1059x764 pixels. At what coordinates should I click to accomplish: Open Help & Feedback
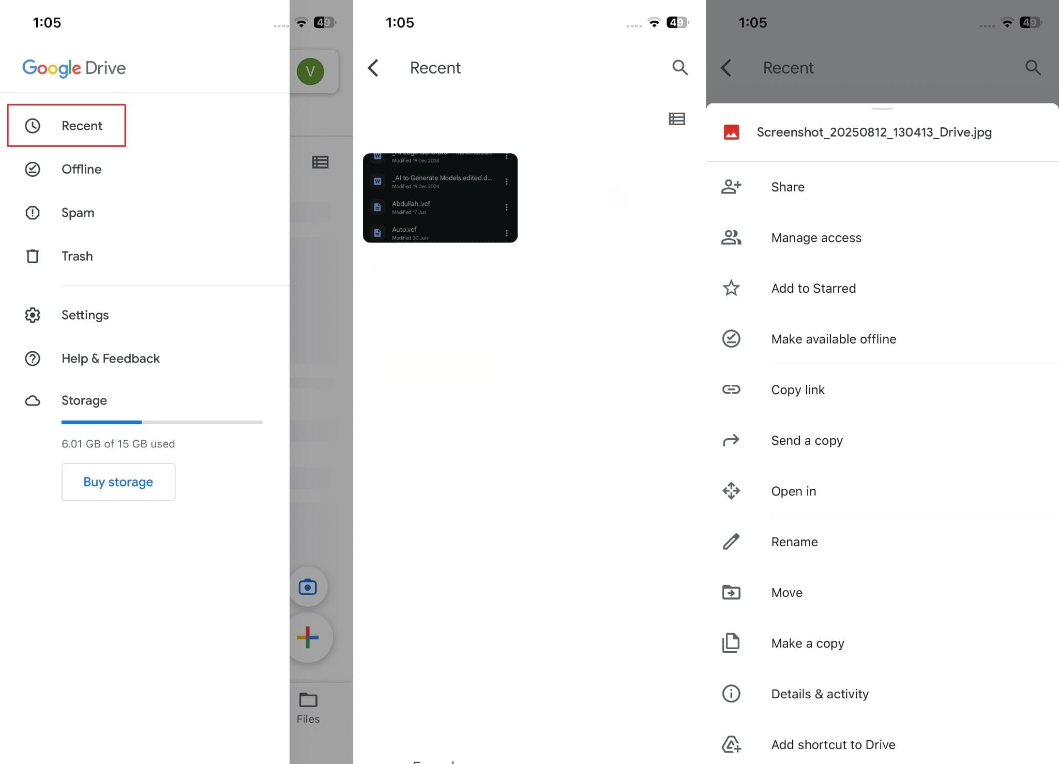tap(111, 358)
